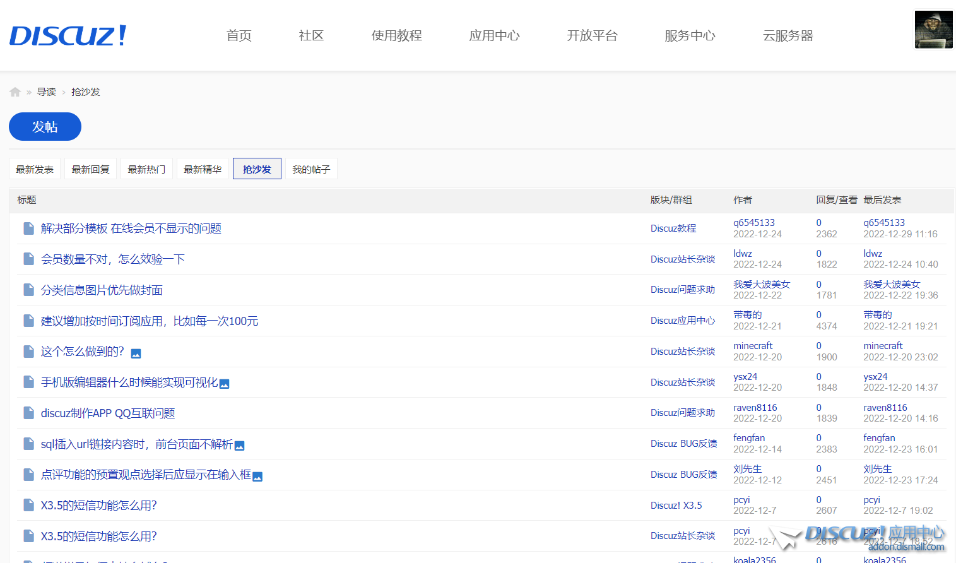This screenshot has height=563, width=956.
Task: Click image icon after 点评功能 thread title
Action: (257, 477)
